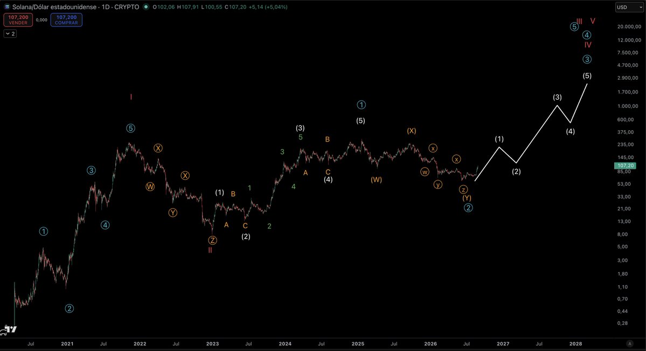Click the 107,20 current price label
The height and width of the screenshot is (351, 646).
click(625, 165)
